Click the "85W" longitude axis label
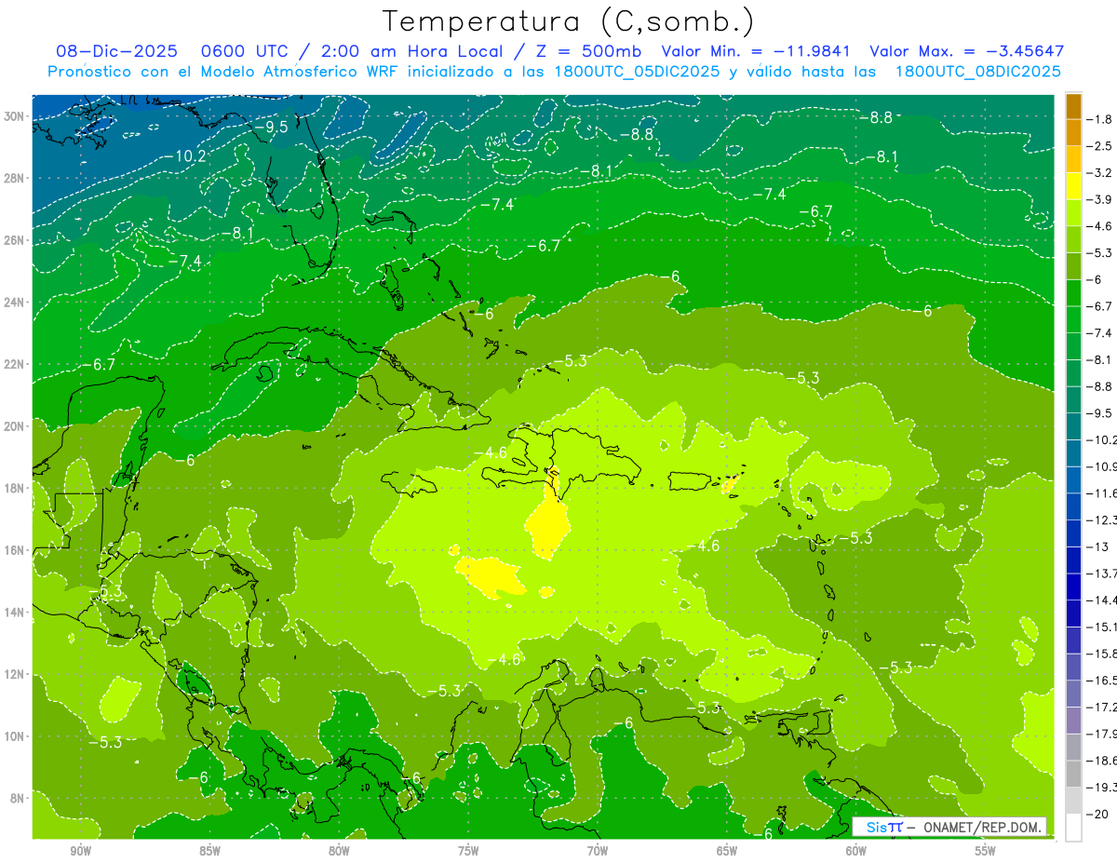1117x863 pixels. click(210, 852)
